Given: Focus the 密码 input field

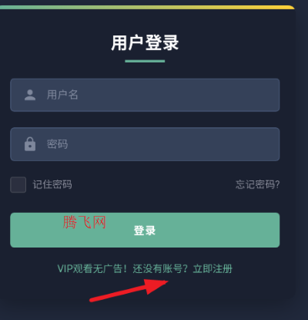Looking at the screenshot, I should tap(145, 144).
